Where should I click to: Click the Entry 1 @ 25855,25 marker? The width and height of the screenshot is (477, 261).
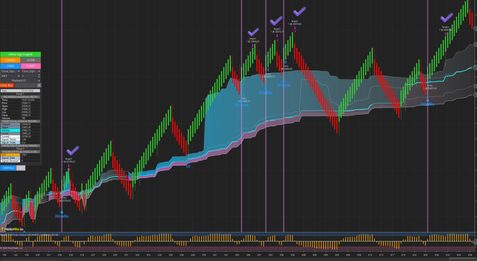click(244, 100)
